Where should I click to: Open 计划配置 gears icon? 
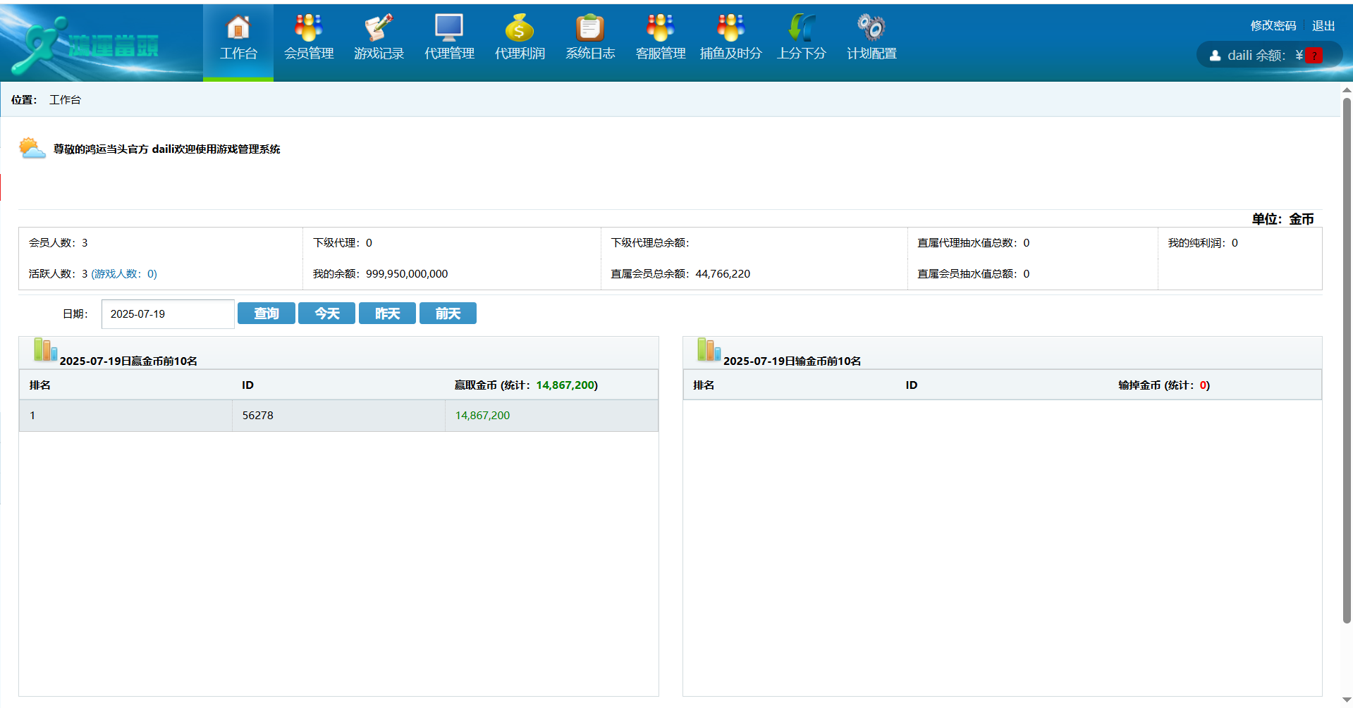[871, 29]
